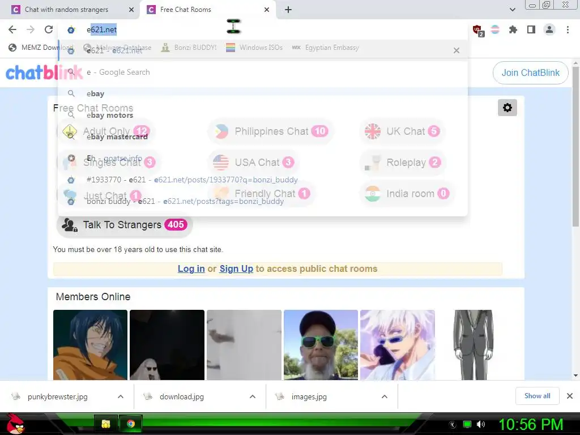Pick the ebay search suggestion
Viewport: 580px width, 435px height.
point(263,93)
